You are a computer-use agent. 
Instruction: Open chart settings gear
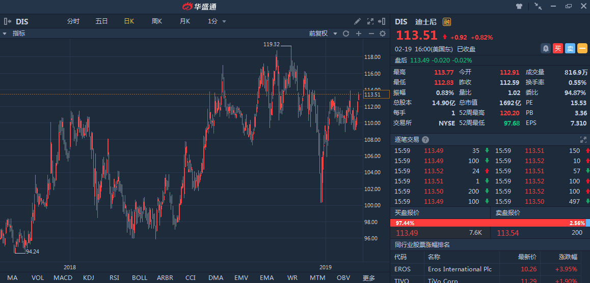[383, 34]
